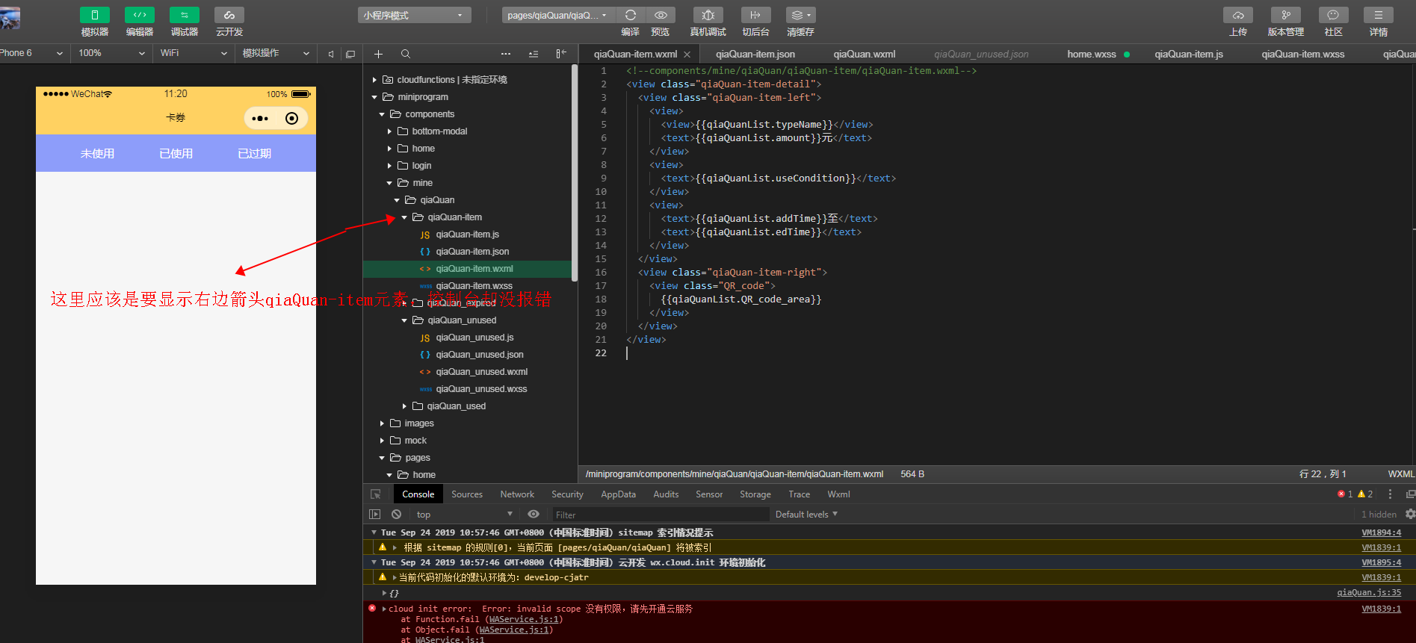Click the plus icon to add file
Viewport: 1416px width, 643px height.
[x=378, y=54]
